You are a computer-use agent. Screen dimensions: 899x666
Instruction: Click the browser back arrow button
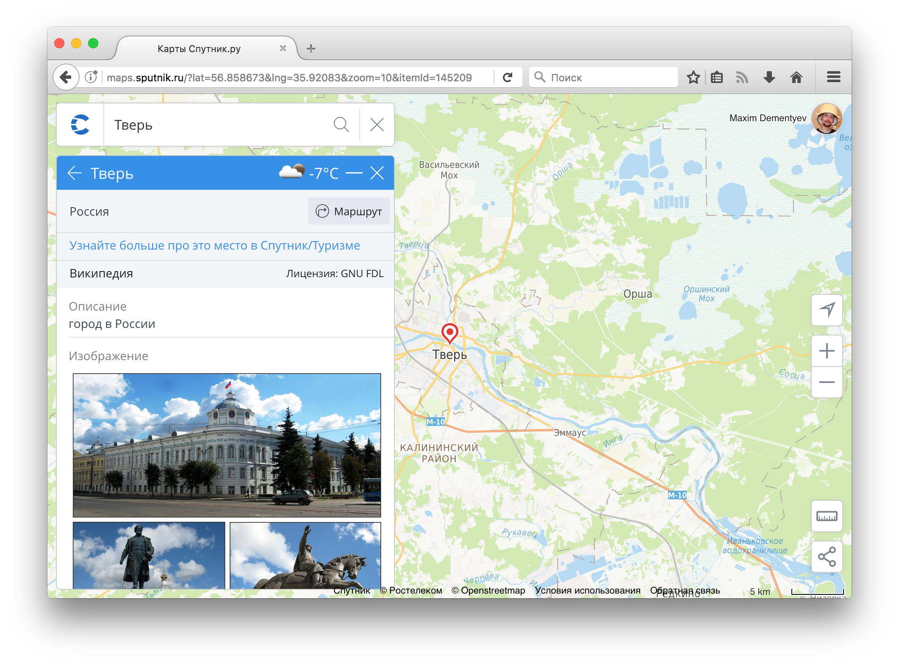point(66,77)
